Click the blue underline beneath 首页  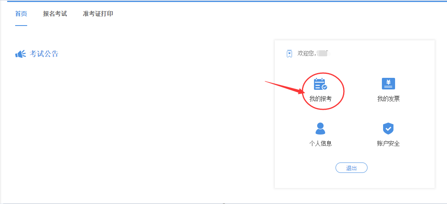(21, 26)
